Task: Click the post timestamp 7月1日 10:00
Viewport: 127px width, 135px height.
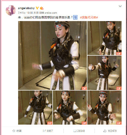Action: (x=25, y=13)
